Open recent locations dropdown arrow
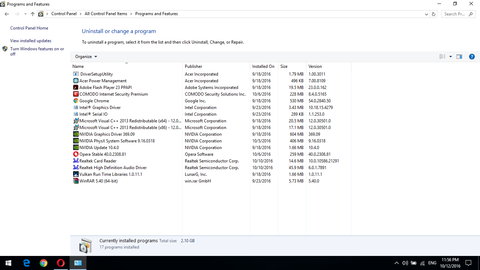Viewport: 480px width, 270px height. 25,14
